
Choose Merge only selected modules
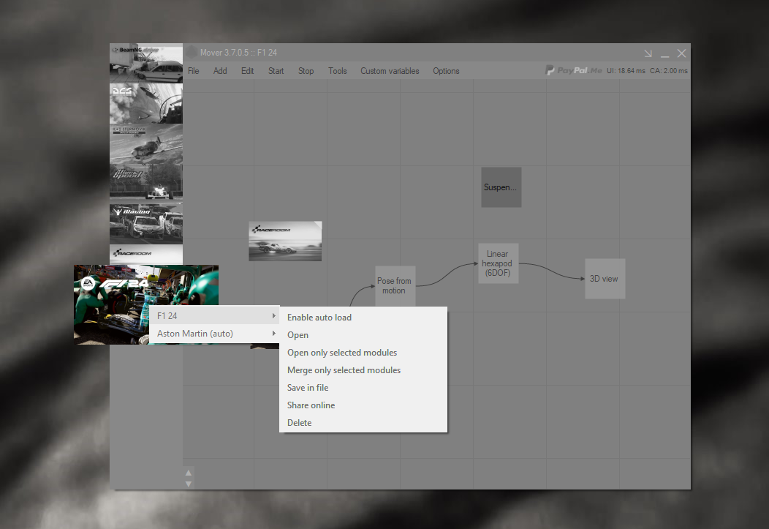(363, 370)
